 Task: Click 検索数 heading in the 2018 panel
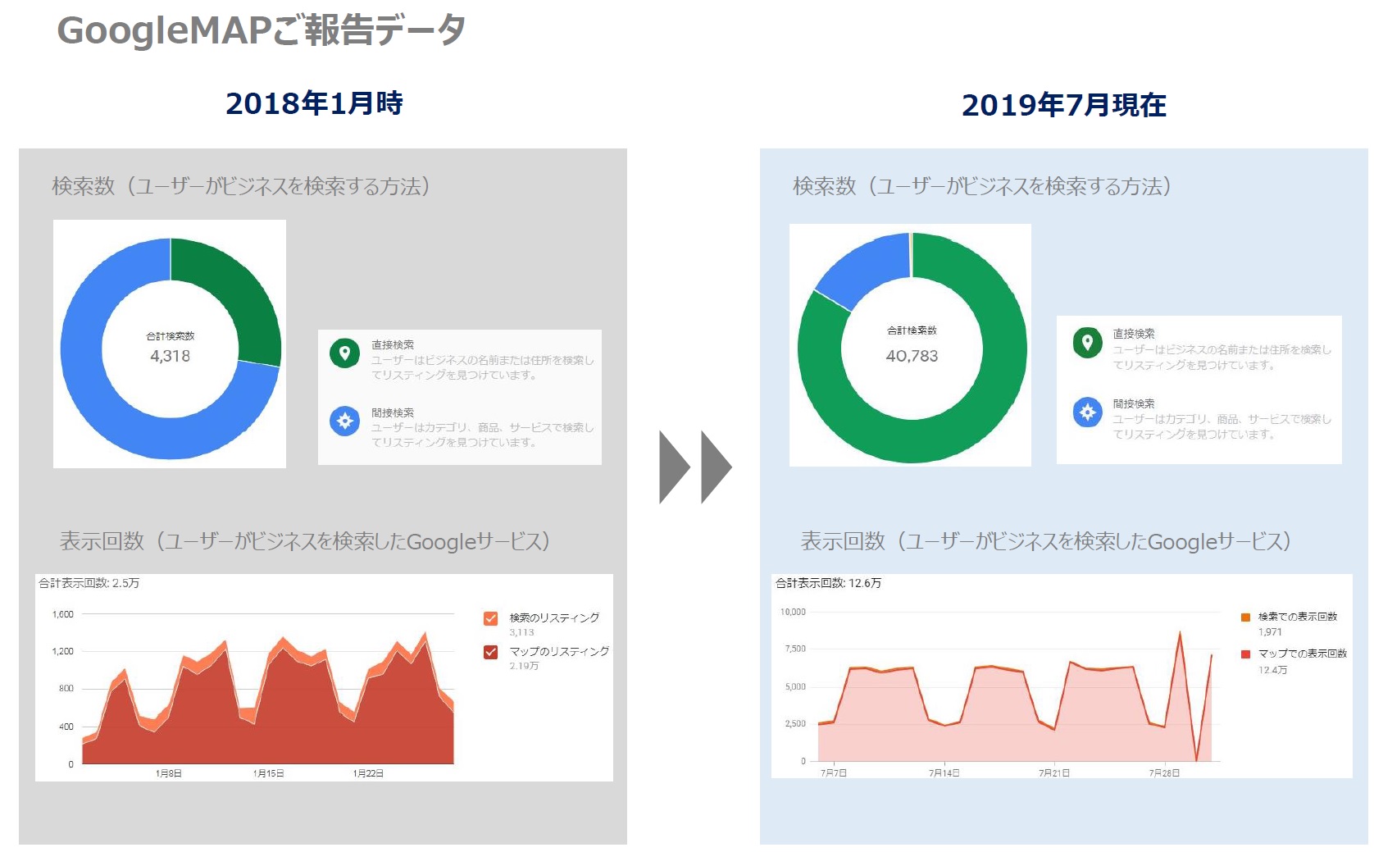[x=241, y=186]
